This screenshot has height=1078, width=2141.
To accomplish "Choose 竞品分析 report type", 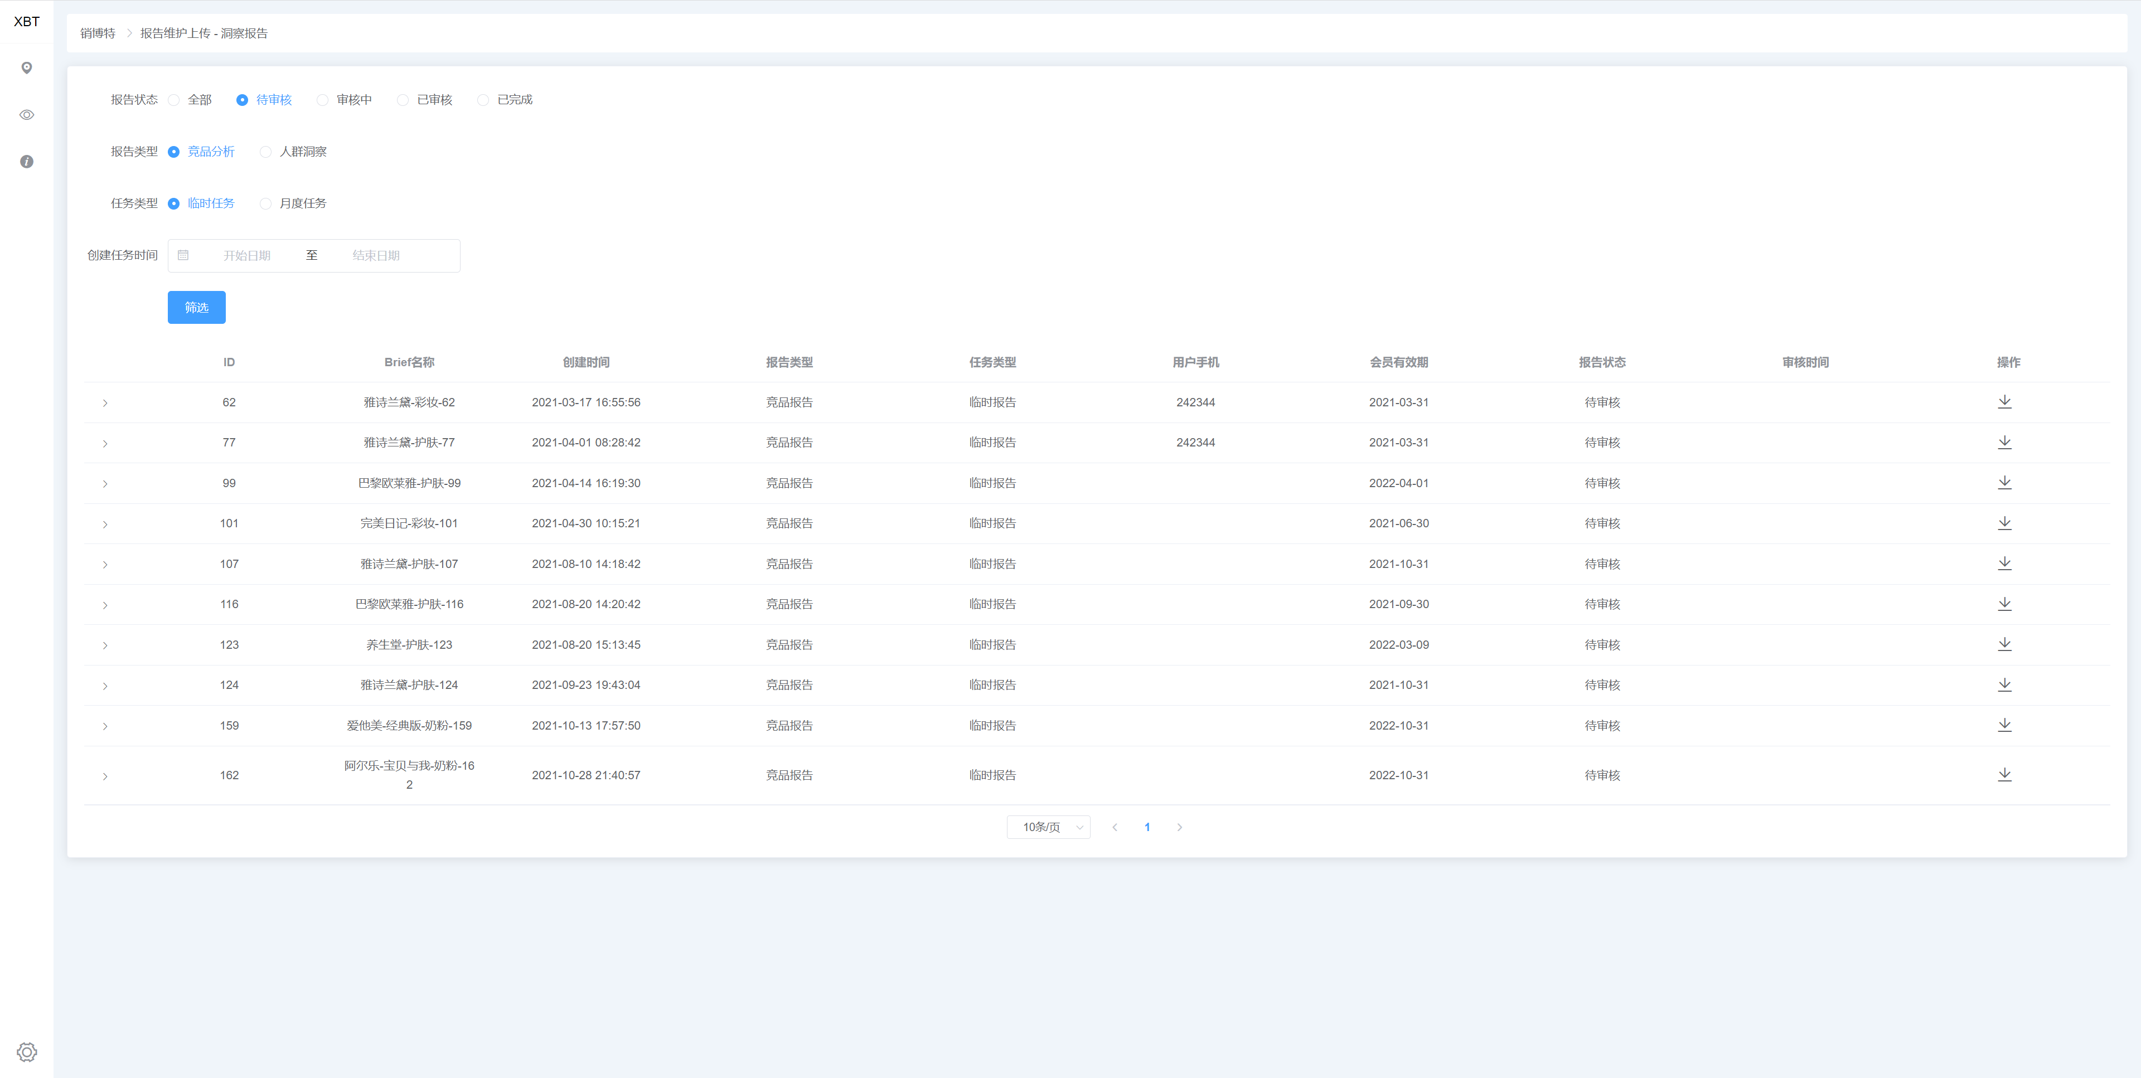I will [201, 151].
